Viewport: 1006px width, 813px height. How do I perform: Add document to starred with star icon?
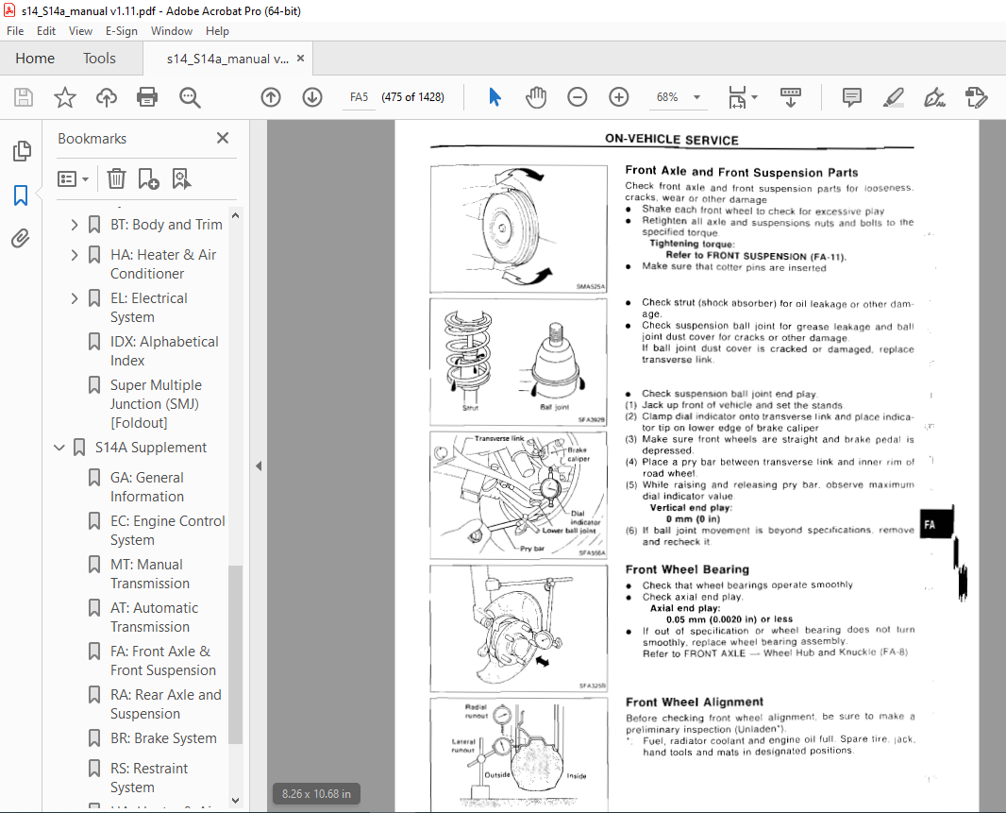(x=65, y=97)
